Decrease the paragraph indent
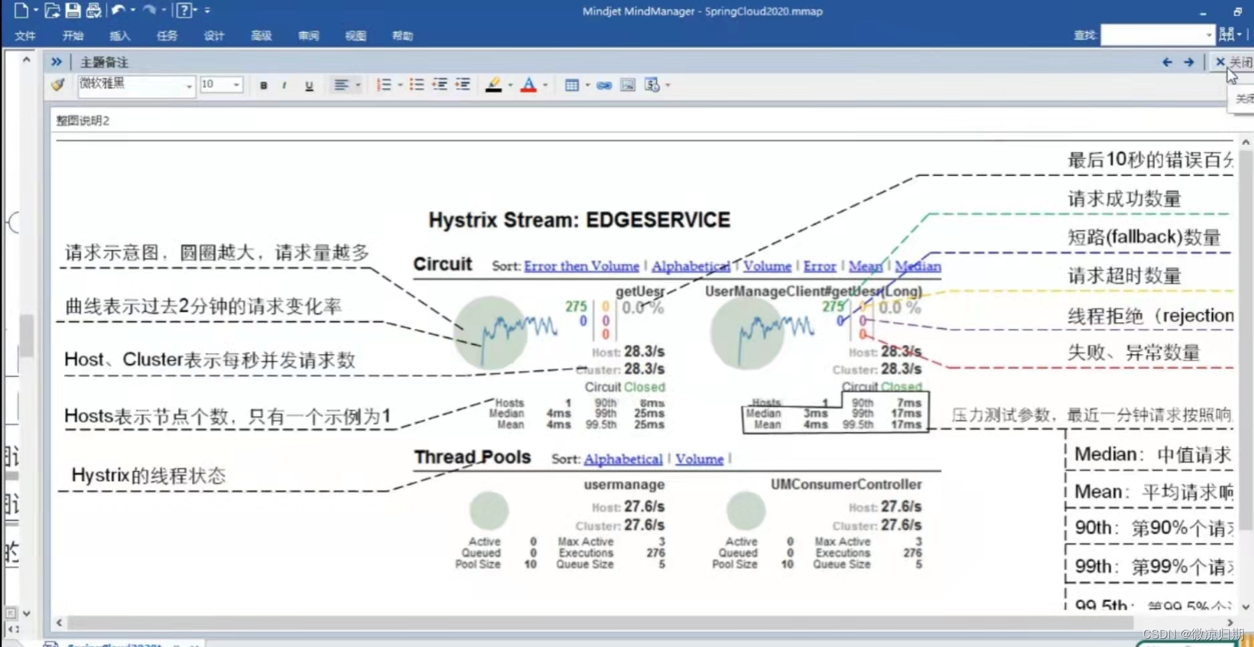 coord(440,85)
